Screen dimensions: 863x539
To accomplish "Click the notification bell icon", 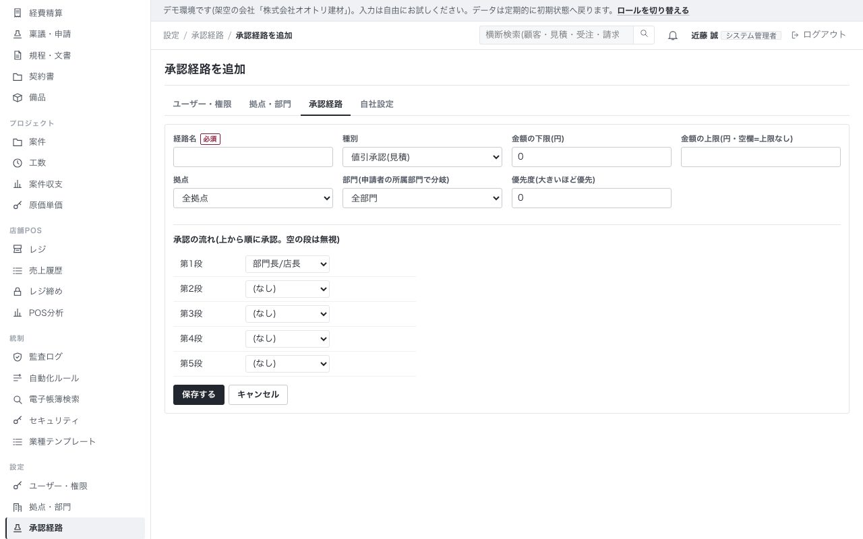I will pyautogui.click(x=672, y=35).
